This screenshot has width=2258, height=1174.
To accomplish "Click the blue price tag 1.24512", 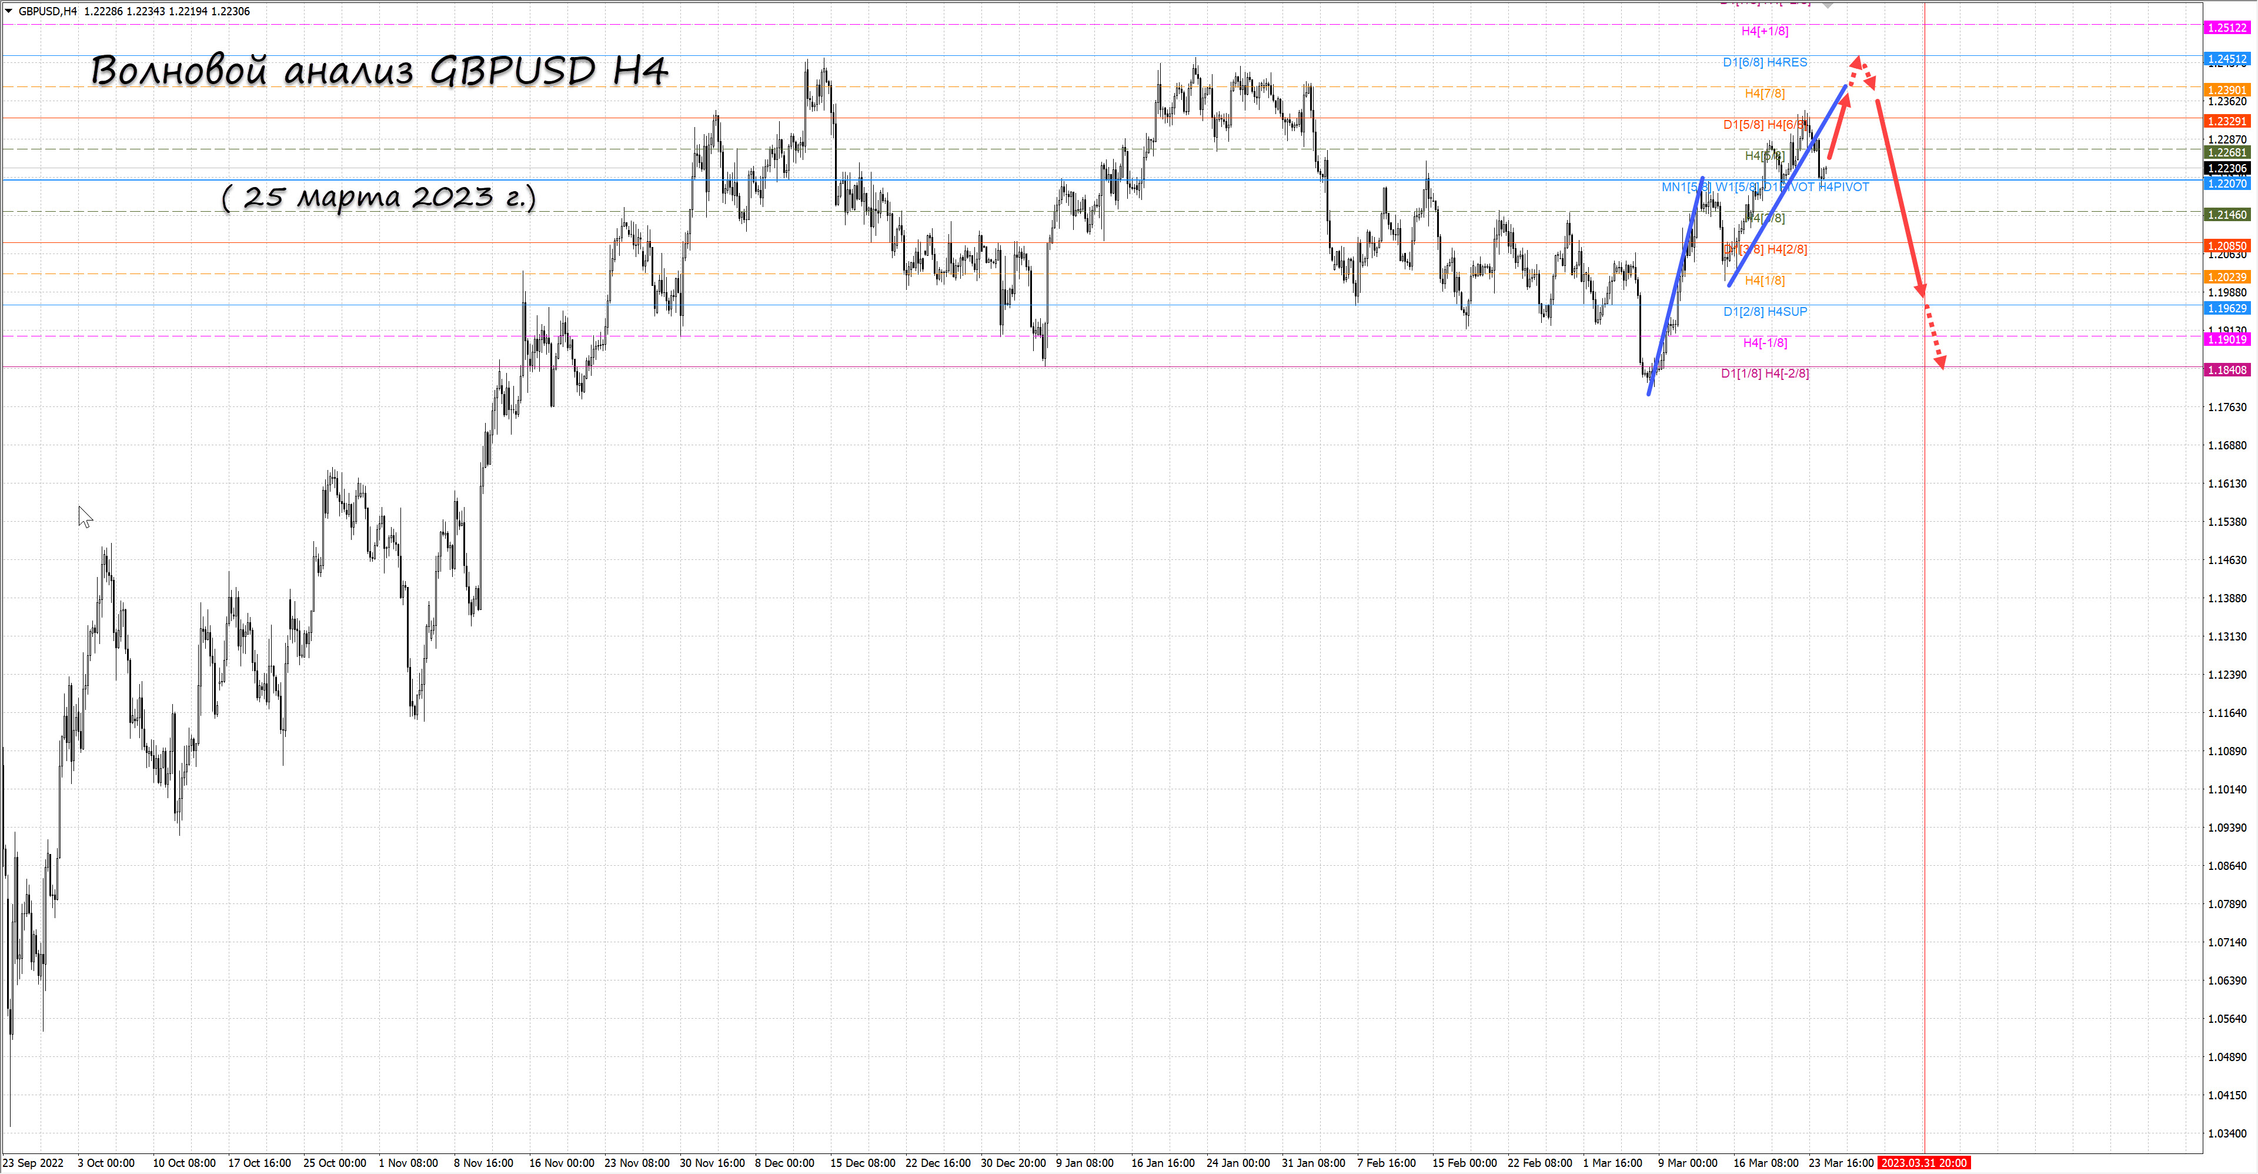I will click(2226, 59).
